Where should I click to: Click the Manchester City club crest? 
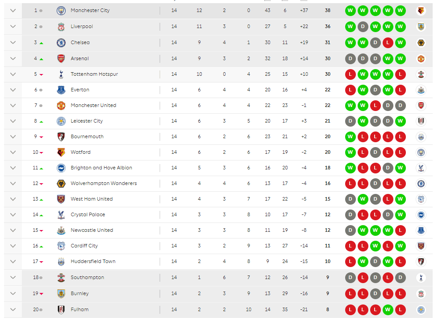pyautogui.click(x=61, y=11)
